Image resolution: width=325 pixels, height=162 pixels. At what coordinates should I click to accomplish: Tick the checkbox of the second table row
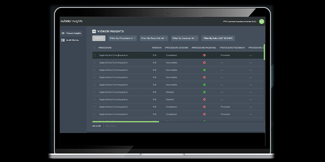[x=94, y=63]
